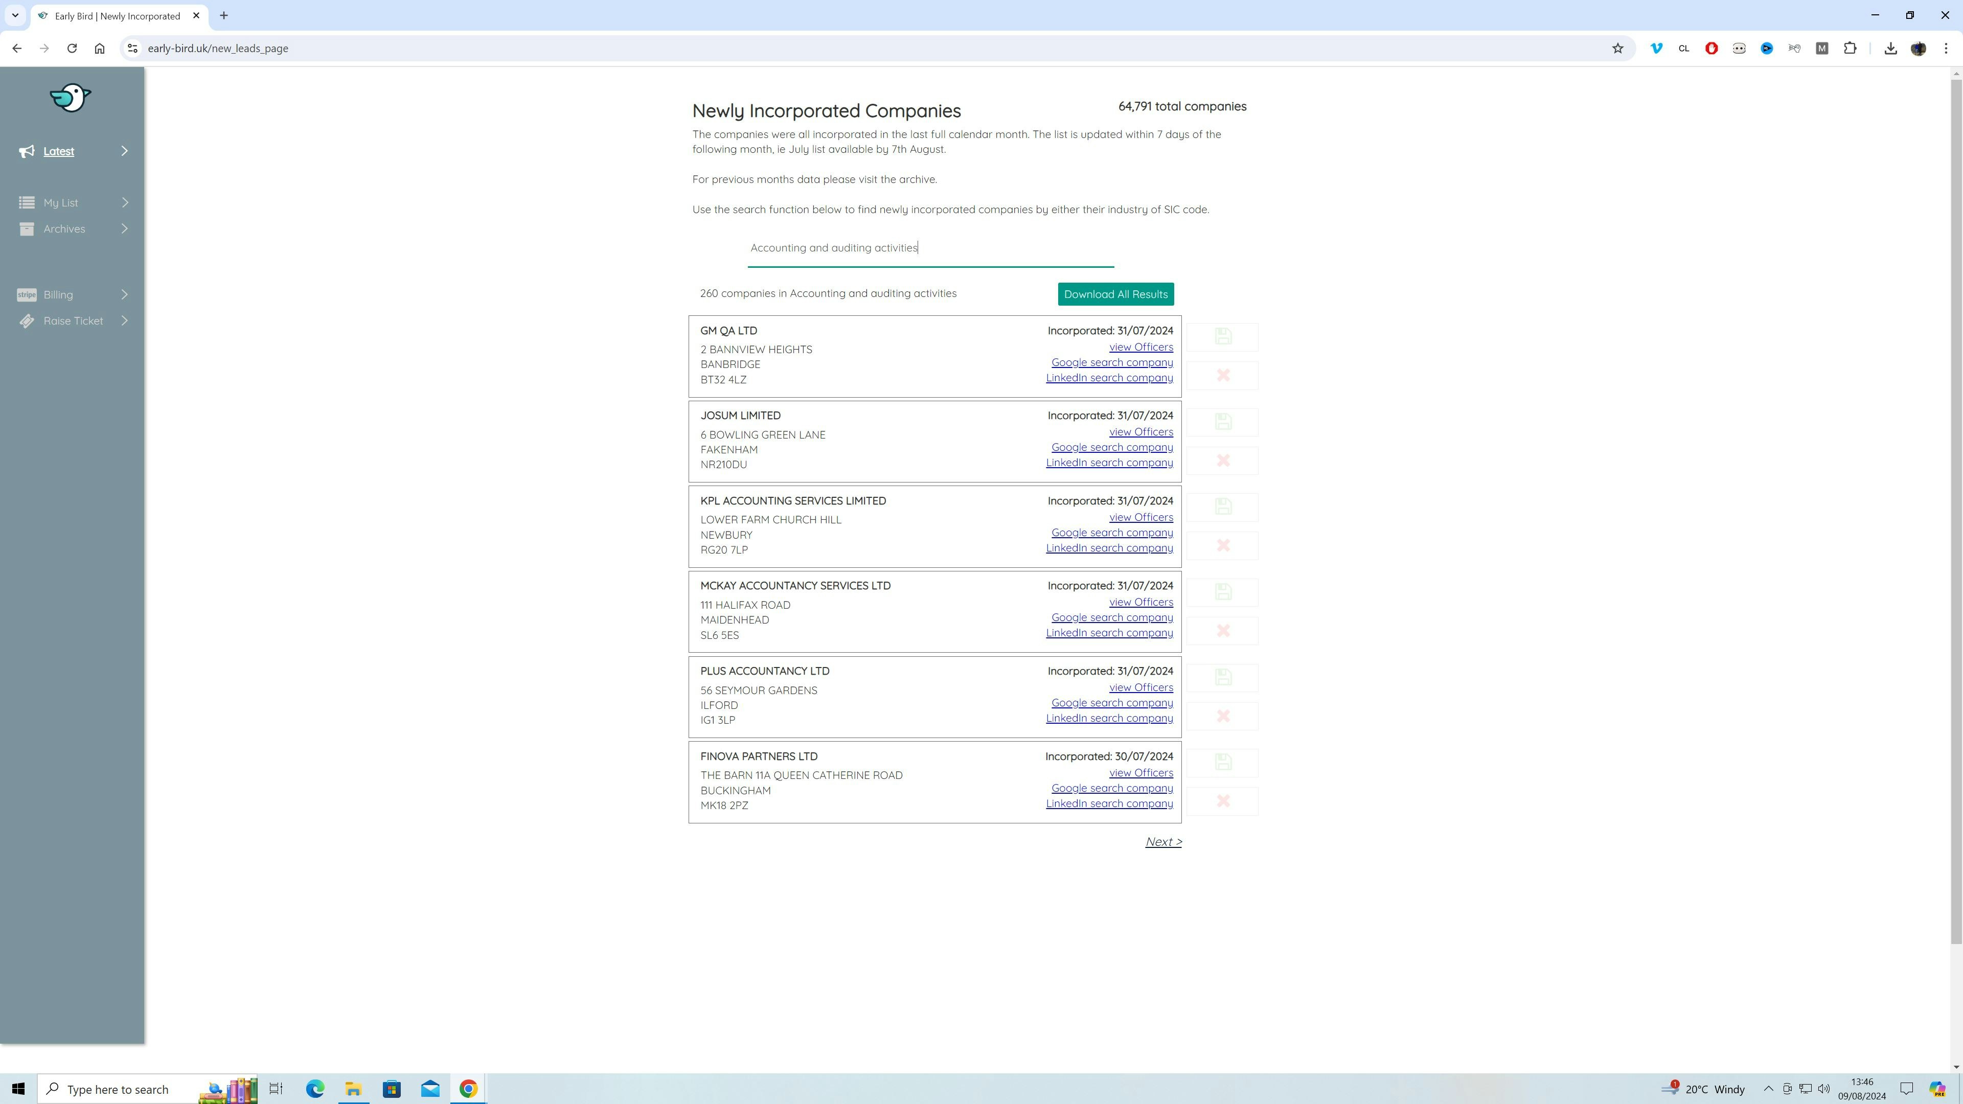Go back to previous page
The height and width of the screenshot is (1104, 1963).
click(x=17, y=48)
